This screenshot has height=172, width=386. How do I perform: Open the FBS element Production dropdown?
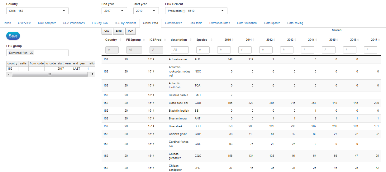click(x=196, y=11)
